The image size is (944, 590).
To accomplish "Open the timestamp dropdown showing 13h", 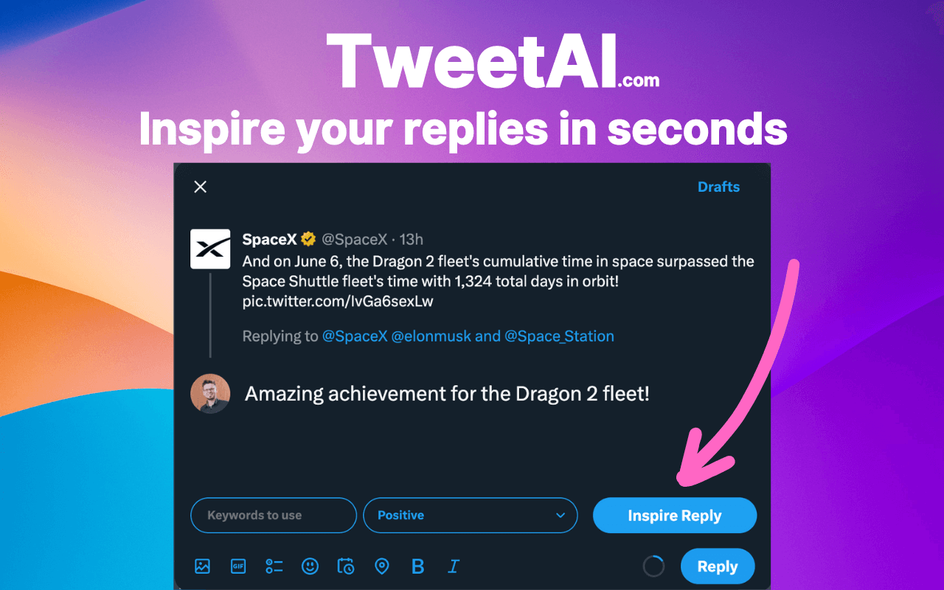I will 412,239.
